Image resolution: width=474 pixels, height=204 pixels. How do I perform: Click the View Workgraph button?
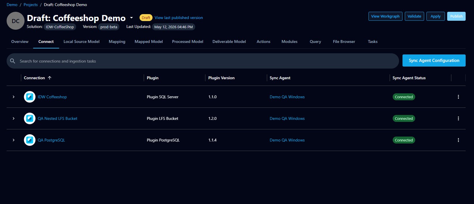coord(385,16)
